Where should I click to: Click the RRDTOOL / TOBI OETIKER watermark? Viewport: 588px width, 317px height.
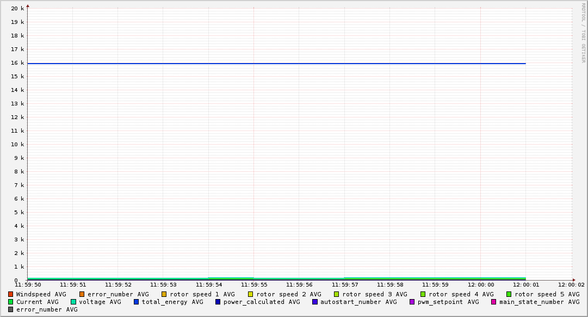[583, 33]
